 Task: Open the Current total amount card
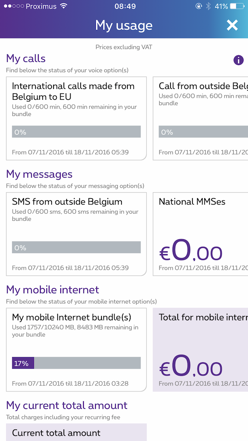pyautogui.click(x=76, y=433)
